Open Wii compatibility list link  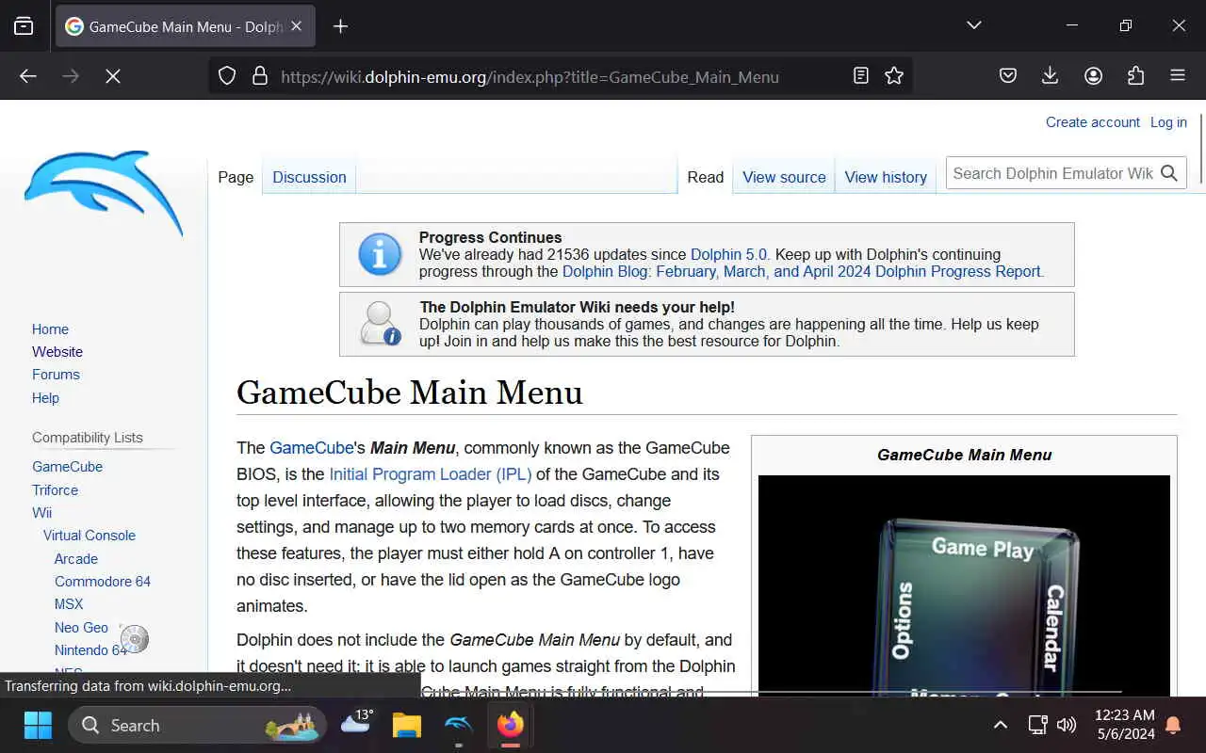coord(41,513)
